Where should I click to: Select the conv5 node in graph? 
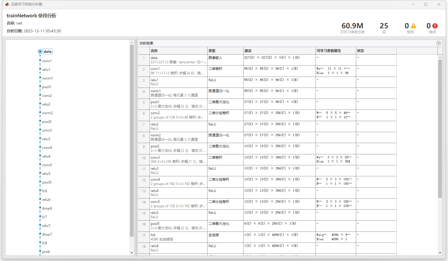[x=47, y=165]
